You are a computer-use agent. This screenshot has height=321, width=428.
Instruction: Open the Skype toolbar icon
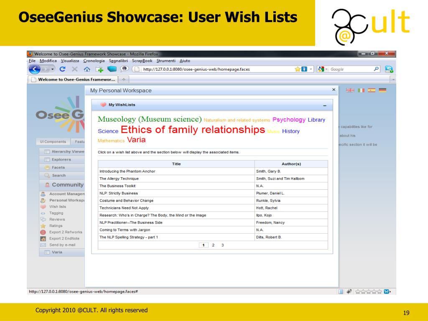[x=389, y=69]
